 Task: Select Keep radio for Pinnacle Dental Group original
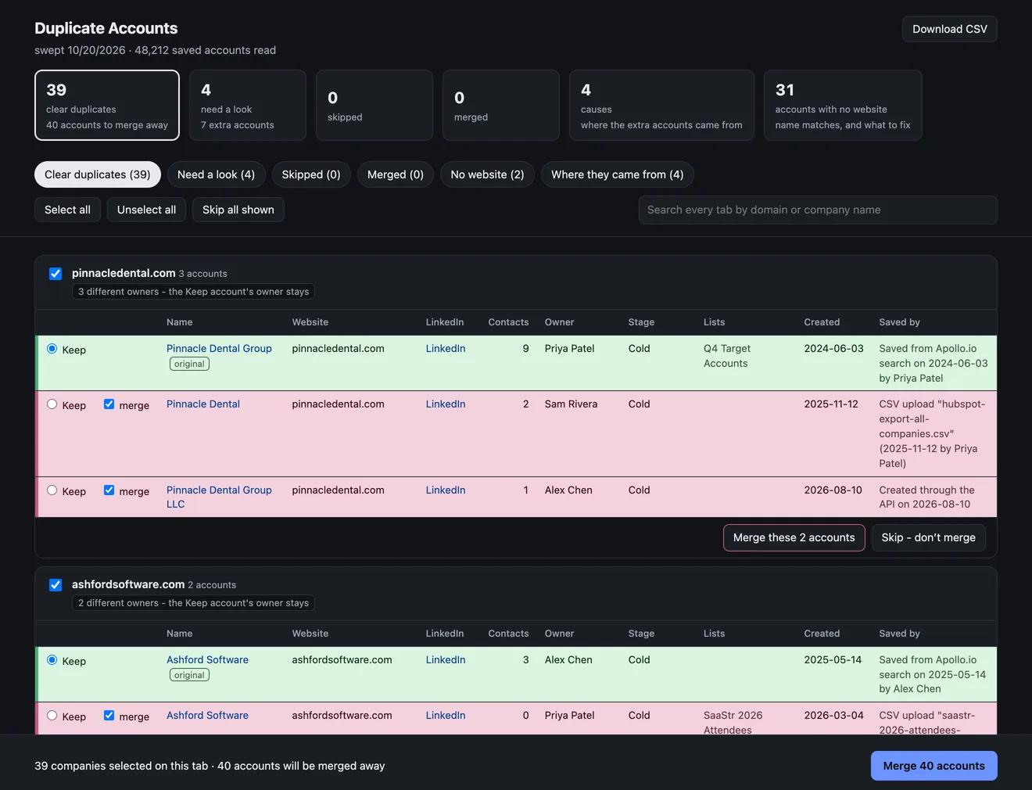[52, 349]
